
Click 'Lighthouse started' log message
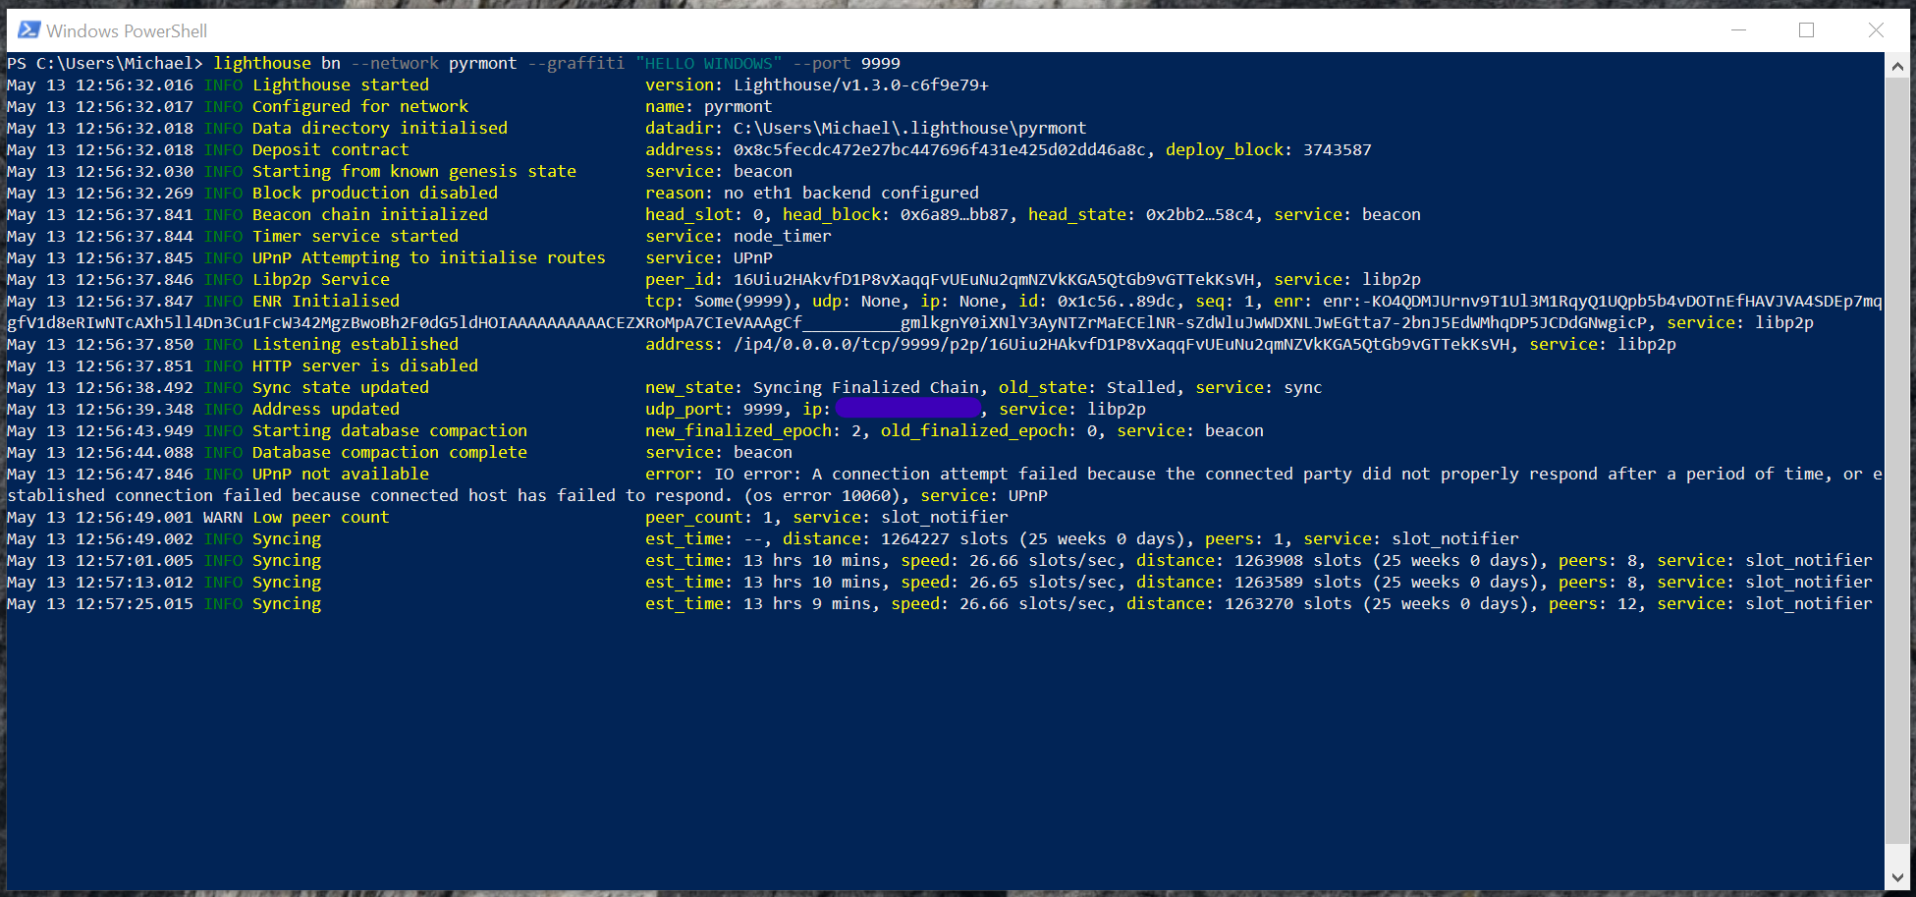click(341, 84)
